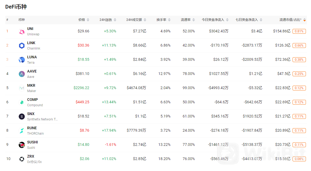Viewport: 311px width, 171px height.
Task: Open the AAVE coin link
Action: coord(32,71)
